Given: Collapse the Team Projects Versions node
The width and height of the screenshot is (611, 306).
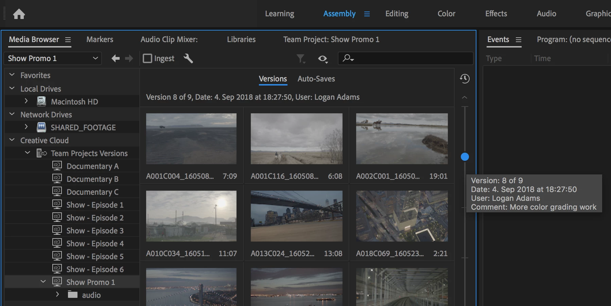Looking at the screenshot, I should 28,153.
